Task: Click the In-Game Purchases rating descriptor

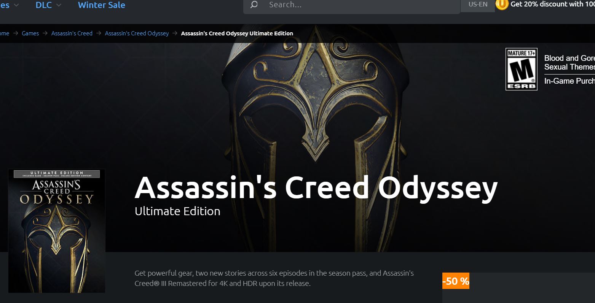Action: tap(569, 81)
